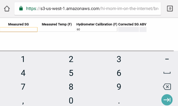
Task: Tap the comma key on keypad
Action: point(23,103)
